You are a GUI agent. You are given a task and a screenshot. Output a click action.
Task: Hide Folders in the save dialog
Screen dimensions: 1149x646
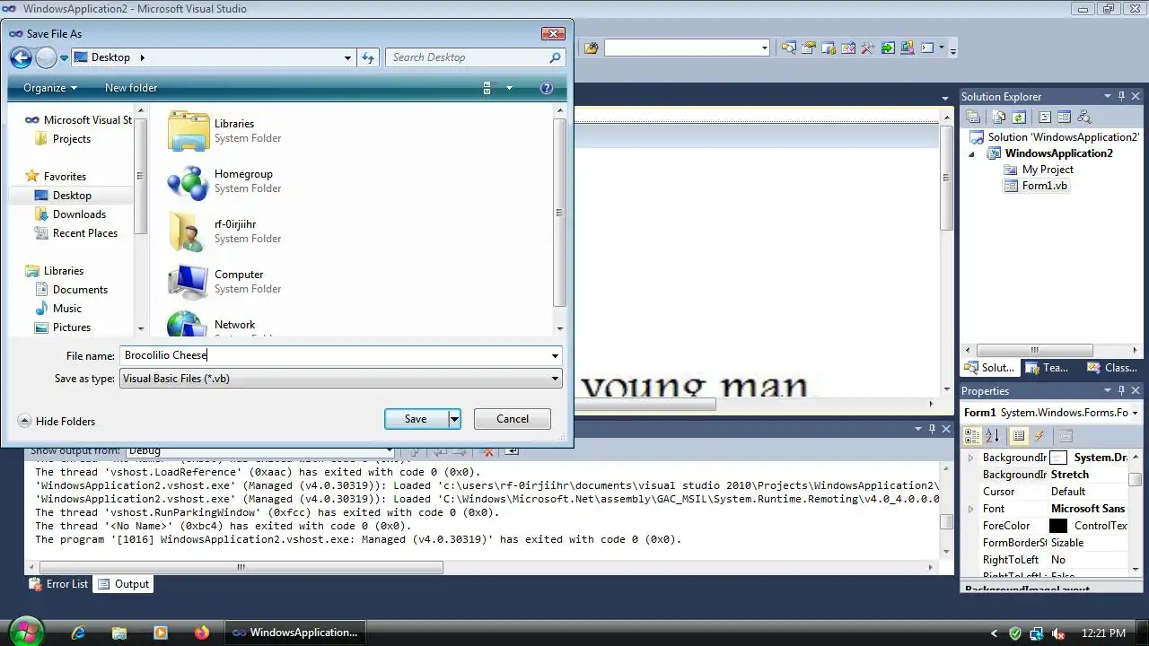click(57, 421)
